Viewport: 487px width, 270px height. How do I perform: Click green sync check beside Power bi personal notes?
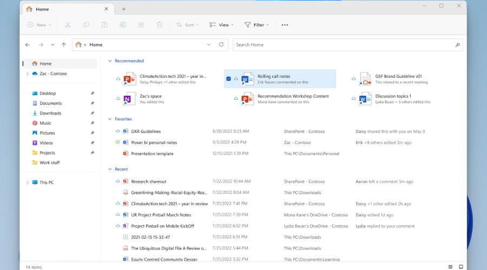118,142
